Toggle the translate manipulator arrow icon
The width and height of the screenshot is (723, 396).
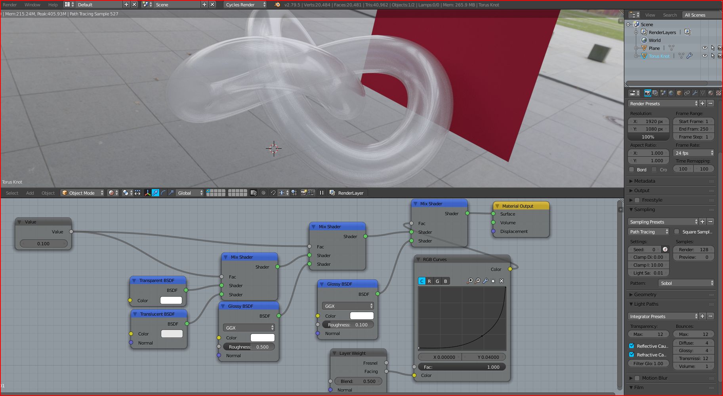156,193
